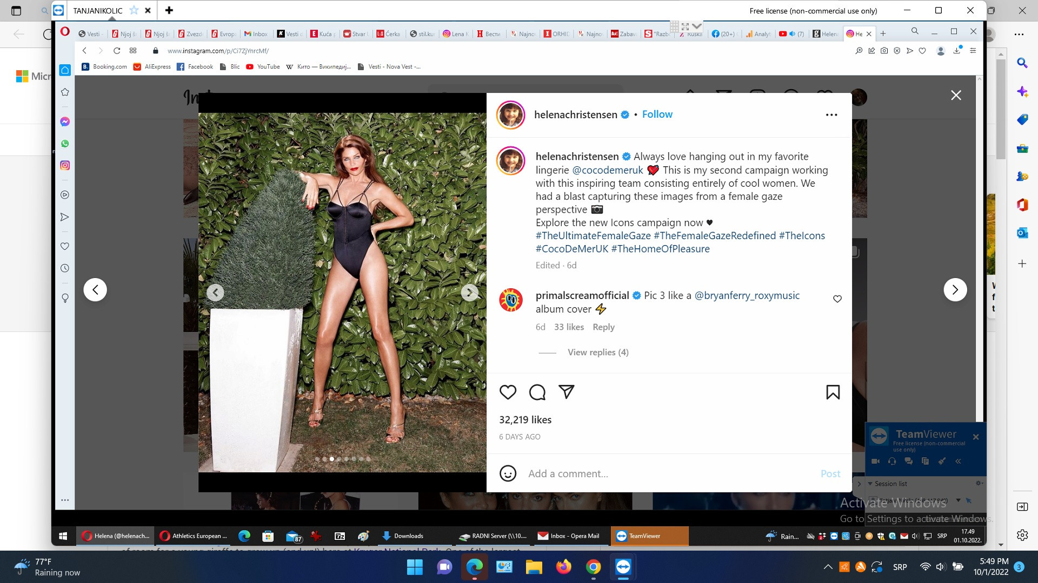The width and height of the screenshot is (1038, 583).
Task: Open the comment bubble icon on the post
Action: [x=537, y=392]
